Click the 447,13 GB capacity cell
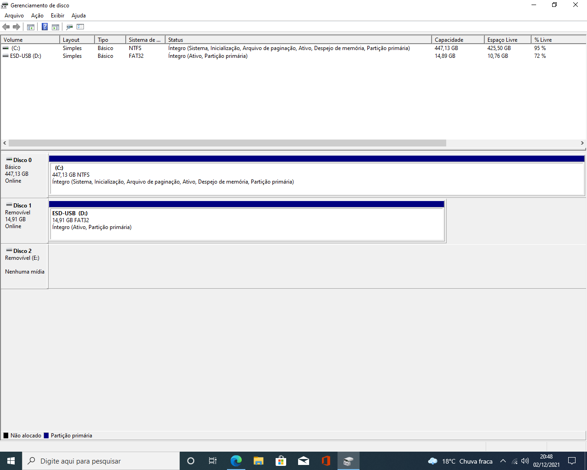Screen dimensions: 587x470 (446, 48)
